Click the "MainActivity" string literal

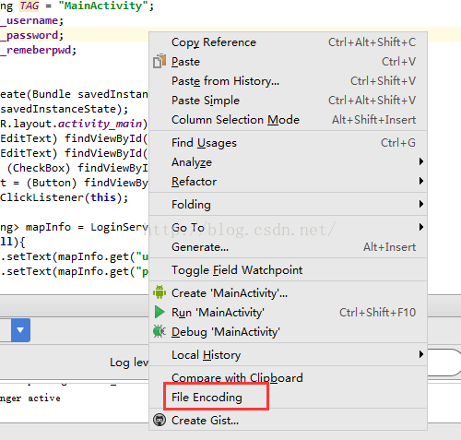coord(103,6)
